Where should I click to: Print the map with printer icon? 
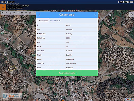(30, 13)
